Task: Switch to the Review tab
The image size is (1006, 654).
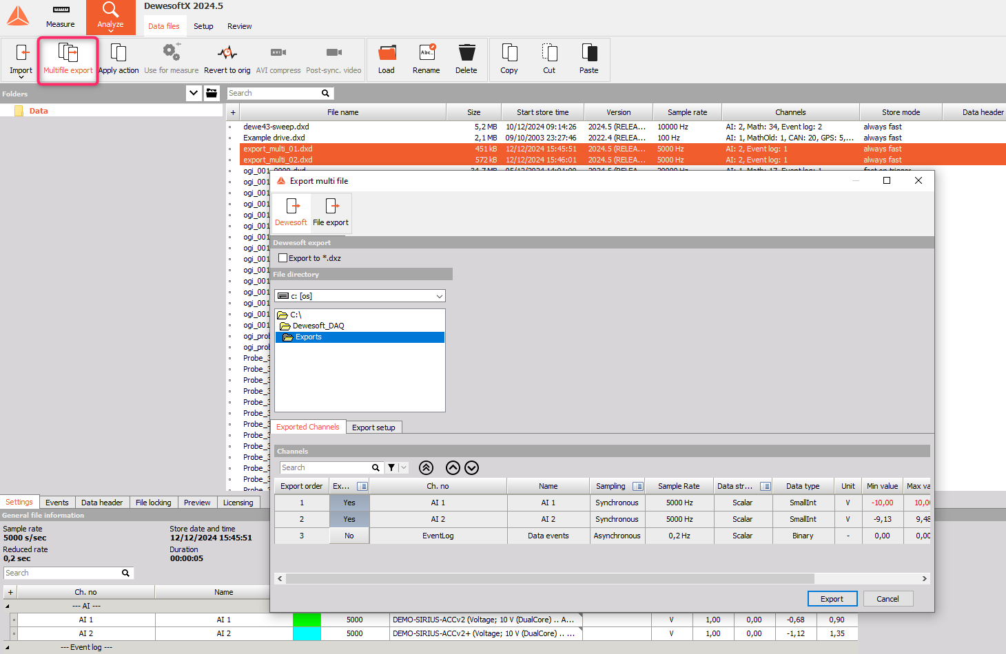Action: pos(240,26)
